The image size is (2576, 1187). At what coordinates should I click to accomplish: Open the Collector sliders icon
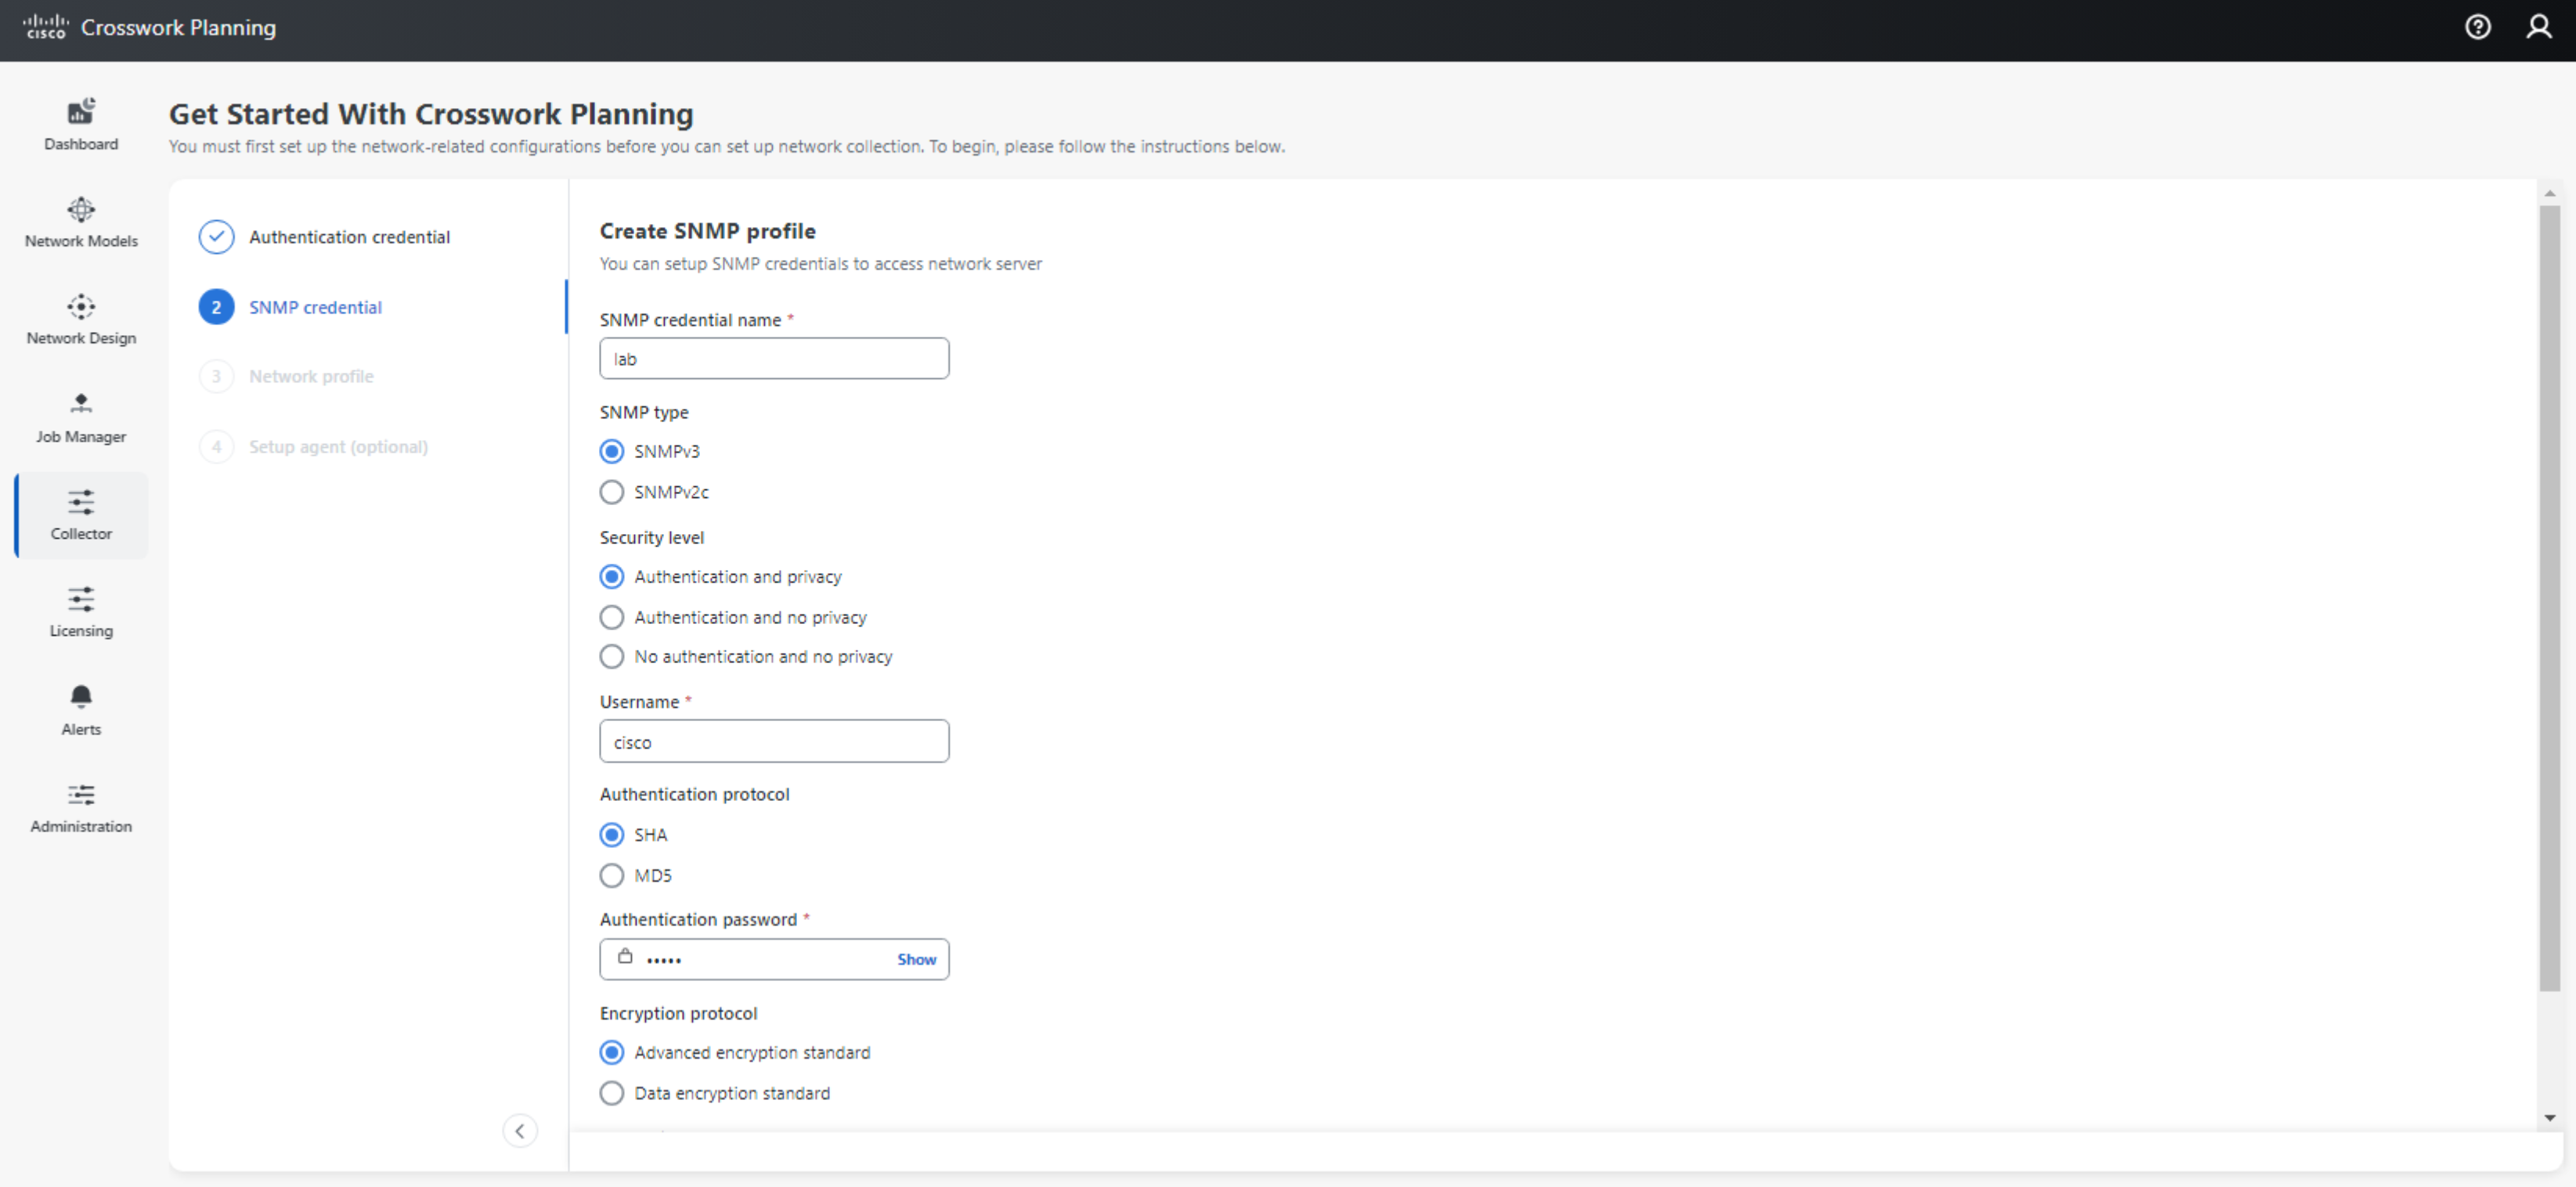[81, 501]
